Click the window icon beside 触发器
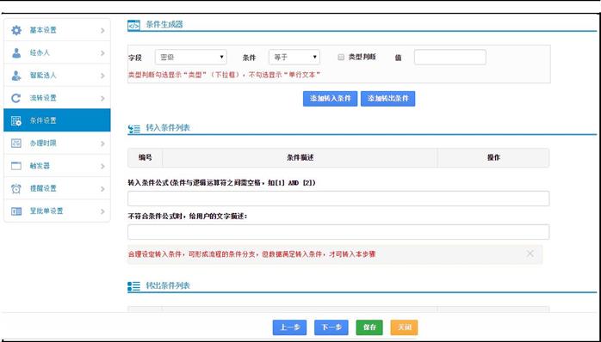 [16, 166]
